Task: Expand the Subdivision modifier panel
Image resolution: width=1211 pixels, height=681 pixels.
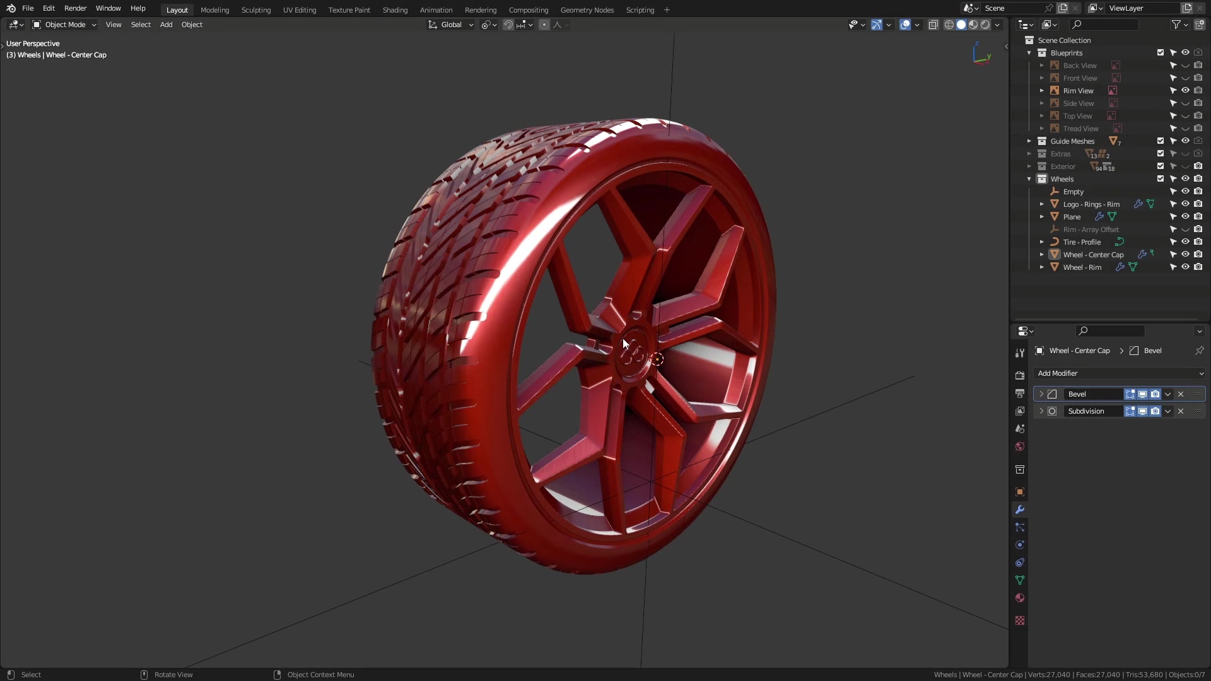Action: pyautogui.click(x=1041, y=411)
